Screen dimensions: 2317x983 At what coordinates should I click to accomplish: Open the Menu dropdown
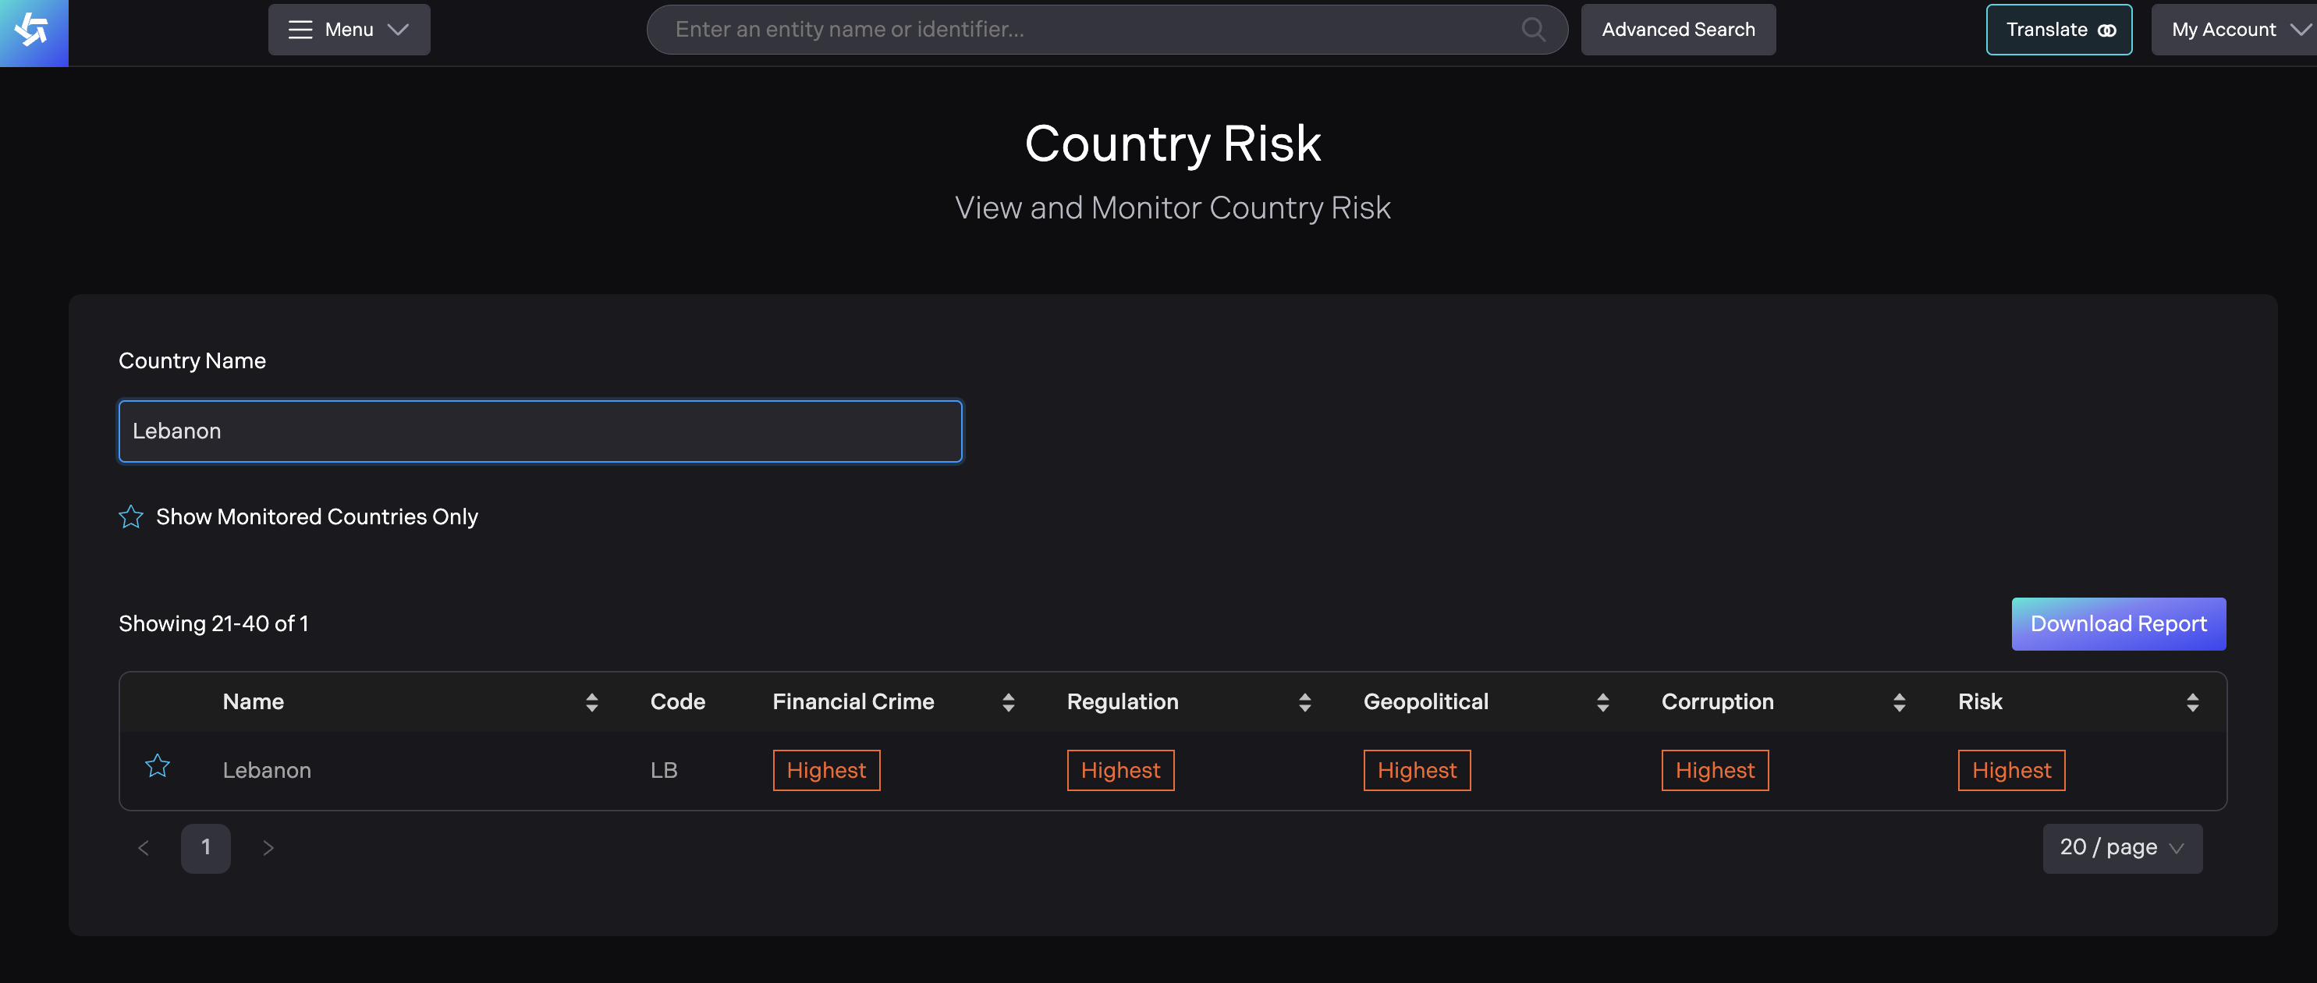pyautogui.click(x=349, y=30)
